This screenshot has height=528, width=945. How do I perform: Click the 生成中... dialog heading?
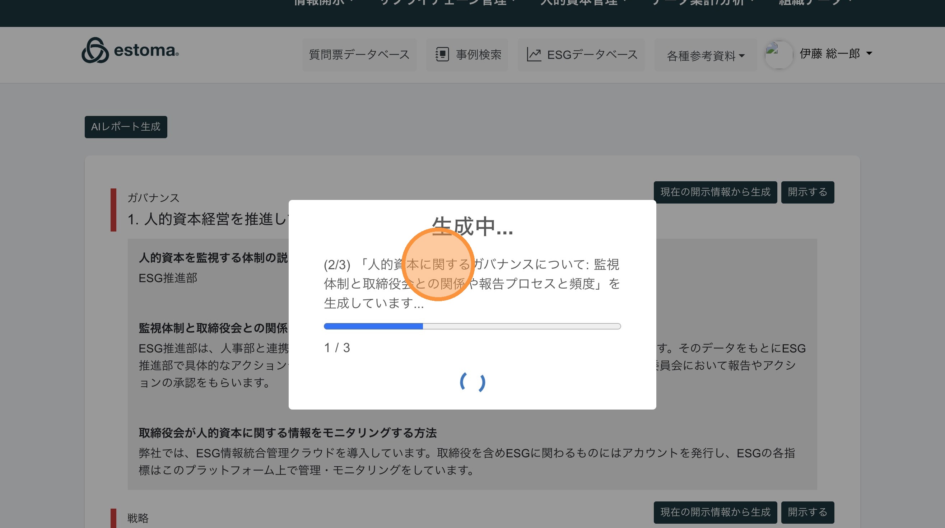point(472,226)
